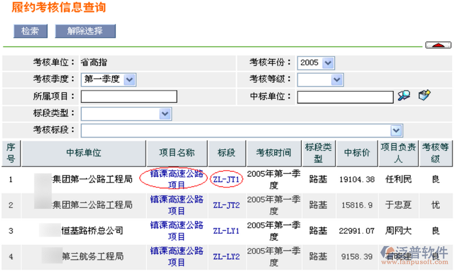Collapse the query panel with red arrow
Viewport: 454px width, 271px height.
(x=438, y=45)
